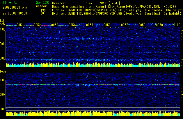Click the Lch carrier signal line in spectrogram
The image size is (183, 119).
point(93,38)
